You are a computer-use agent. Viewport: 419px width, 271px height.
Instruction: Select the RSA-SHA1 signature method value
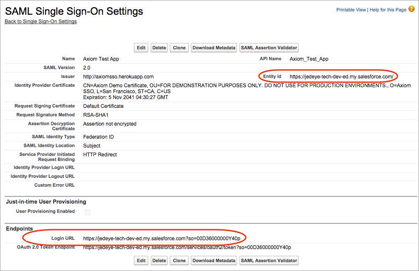[x=95, y=115]
